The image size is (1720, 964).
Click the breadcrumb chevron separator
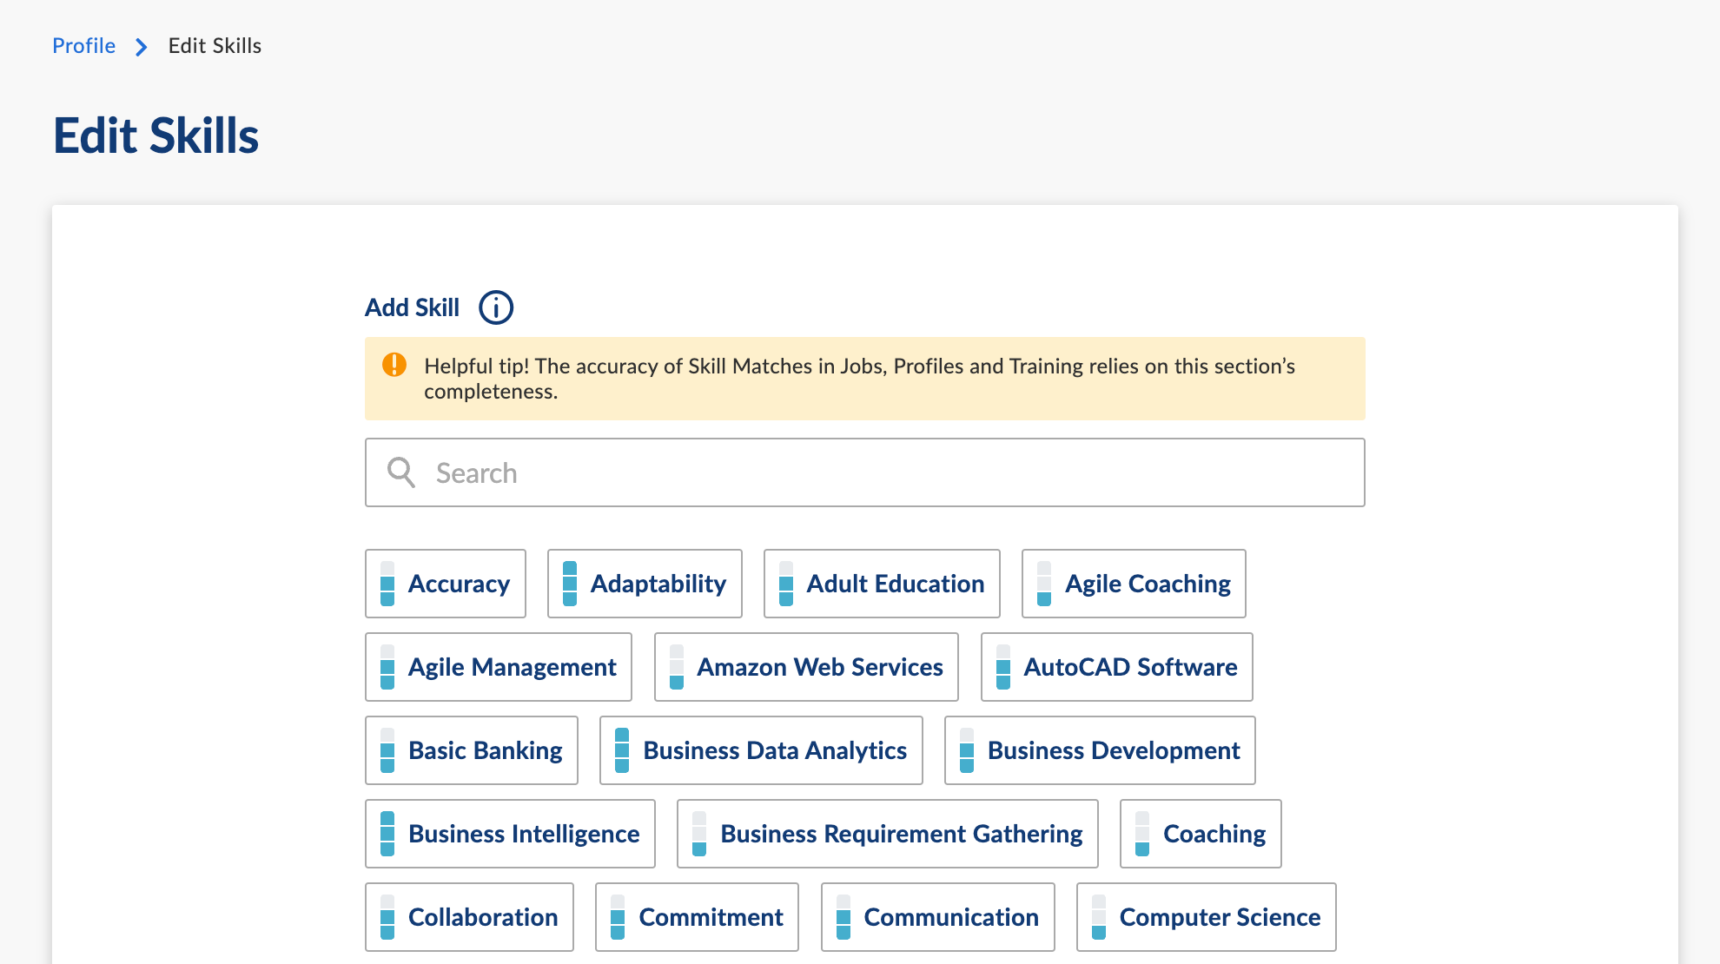[142, 46]
